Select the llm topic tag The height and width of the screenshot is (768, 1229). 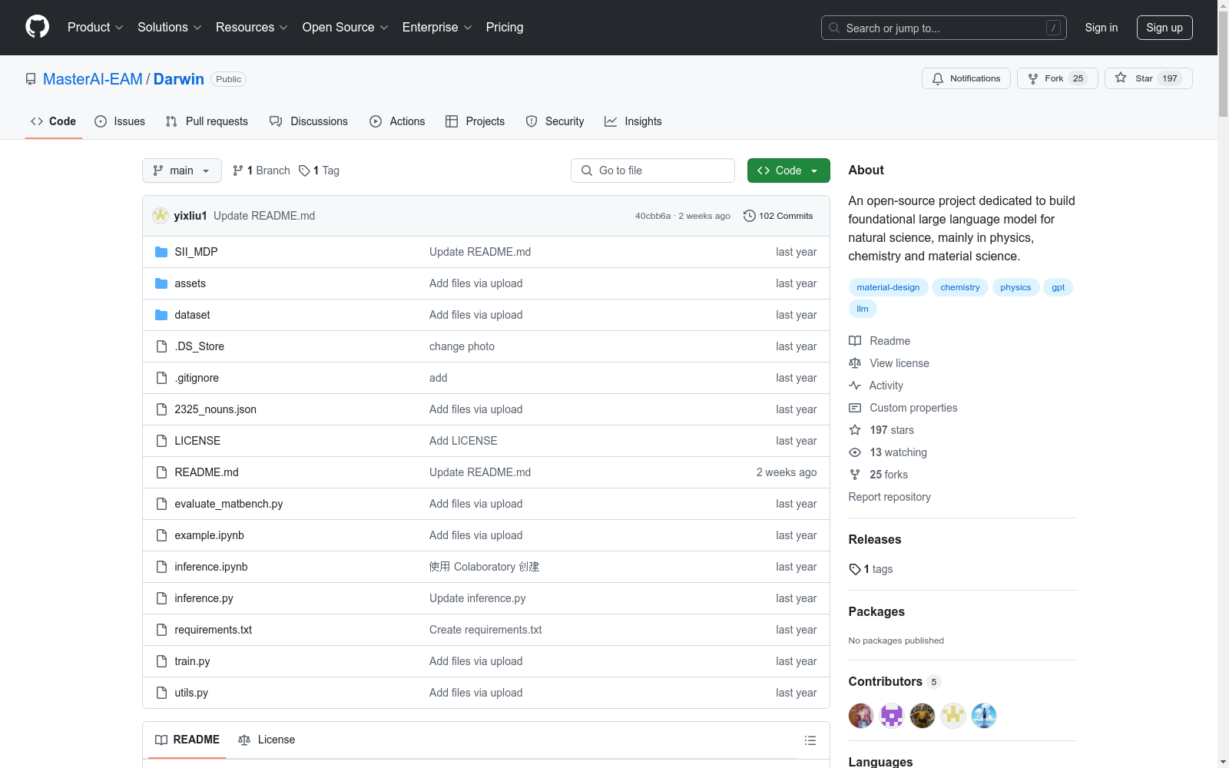(863, 309)
